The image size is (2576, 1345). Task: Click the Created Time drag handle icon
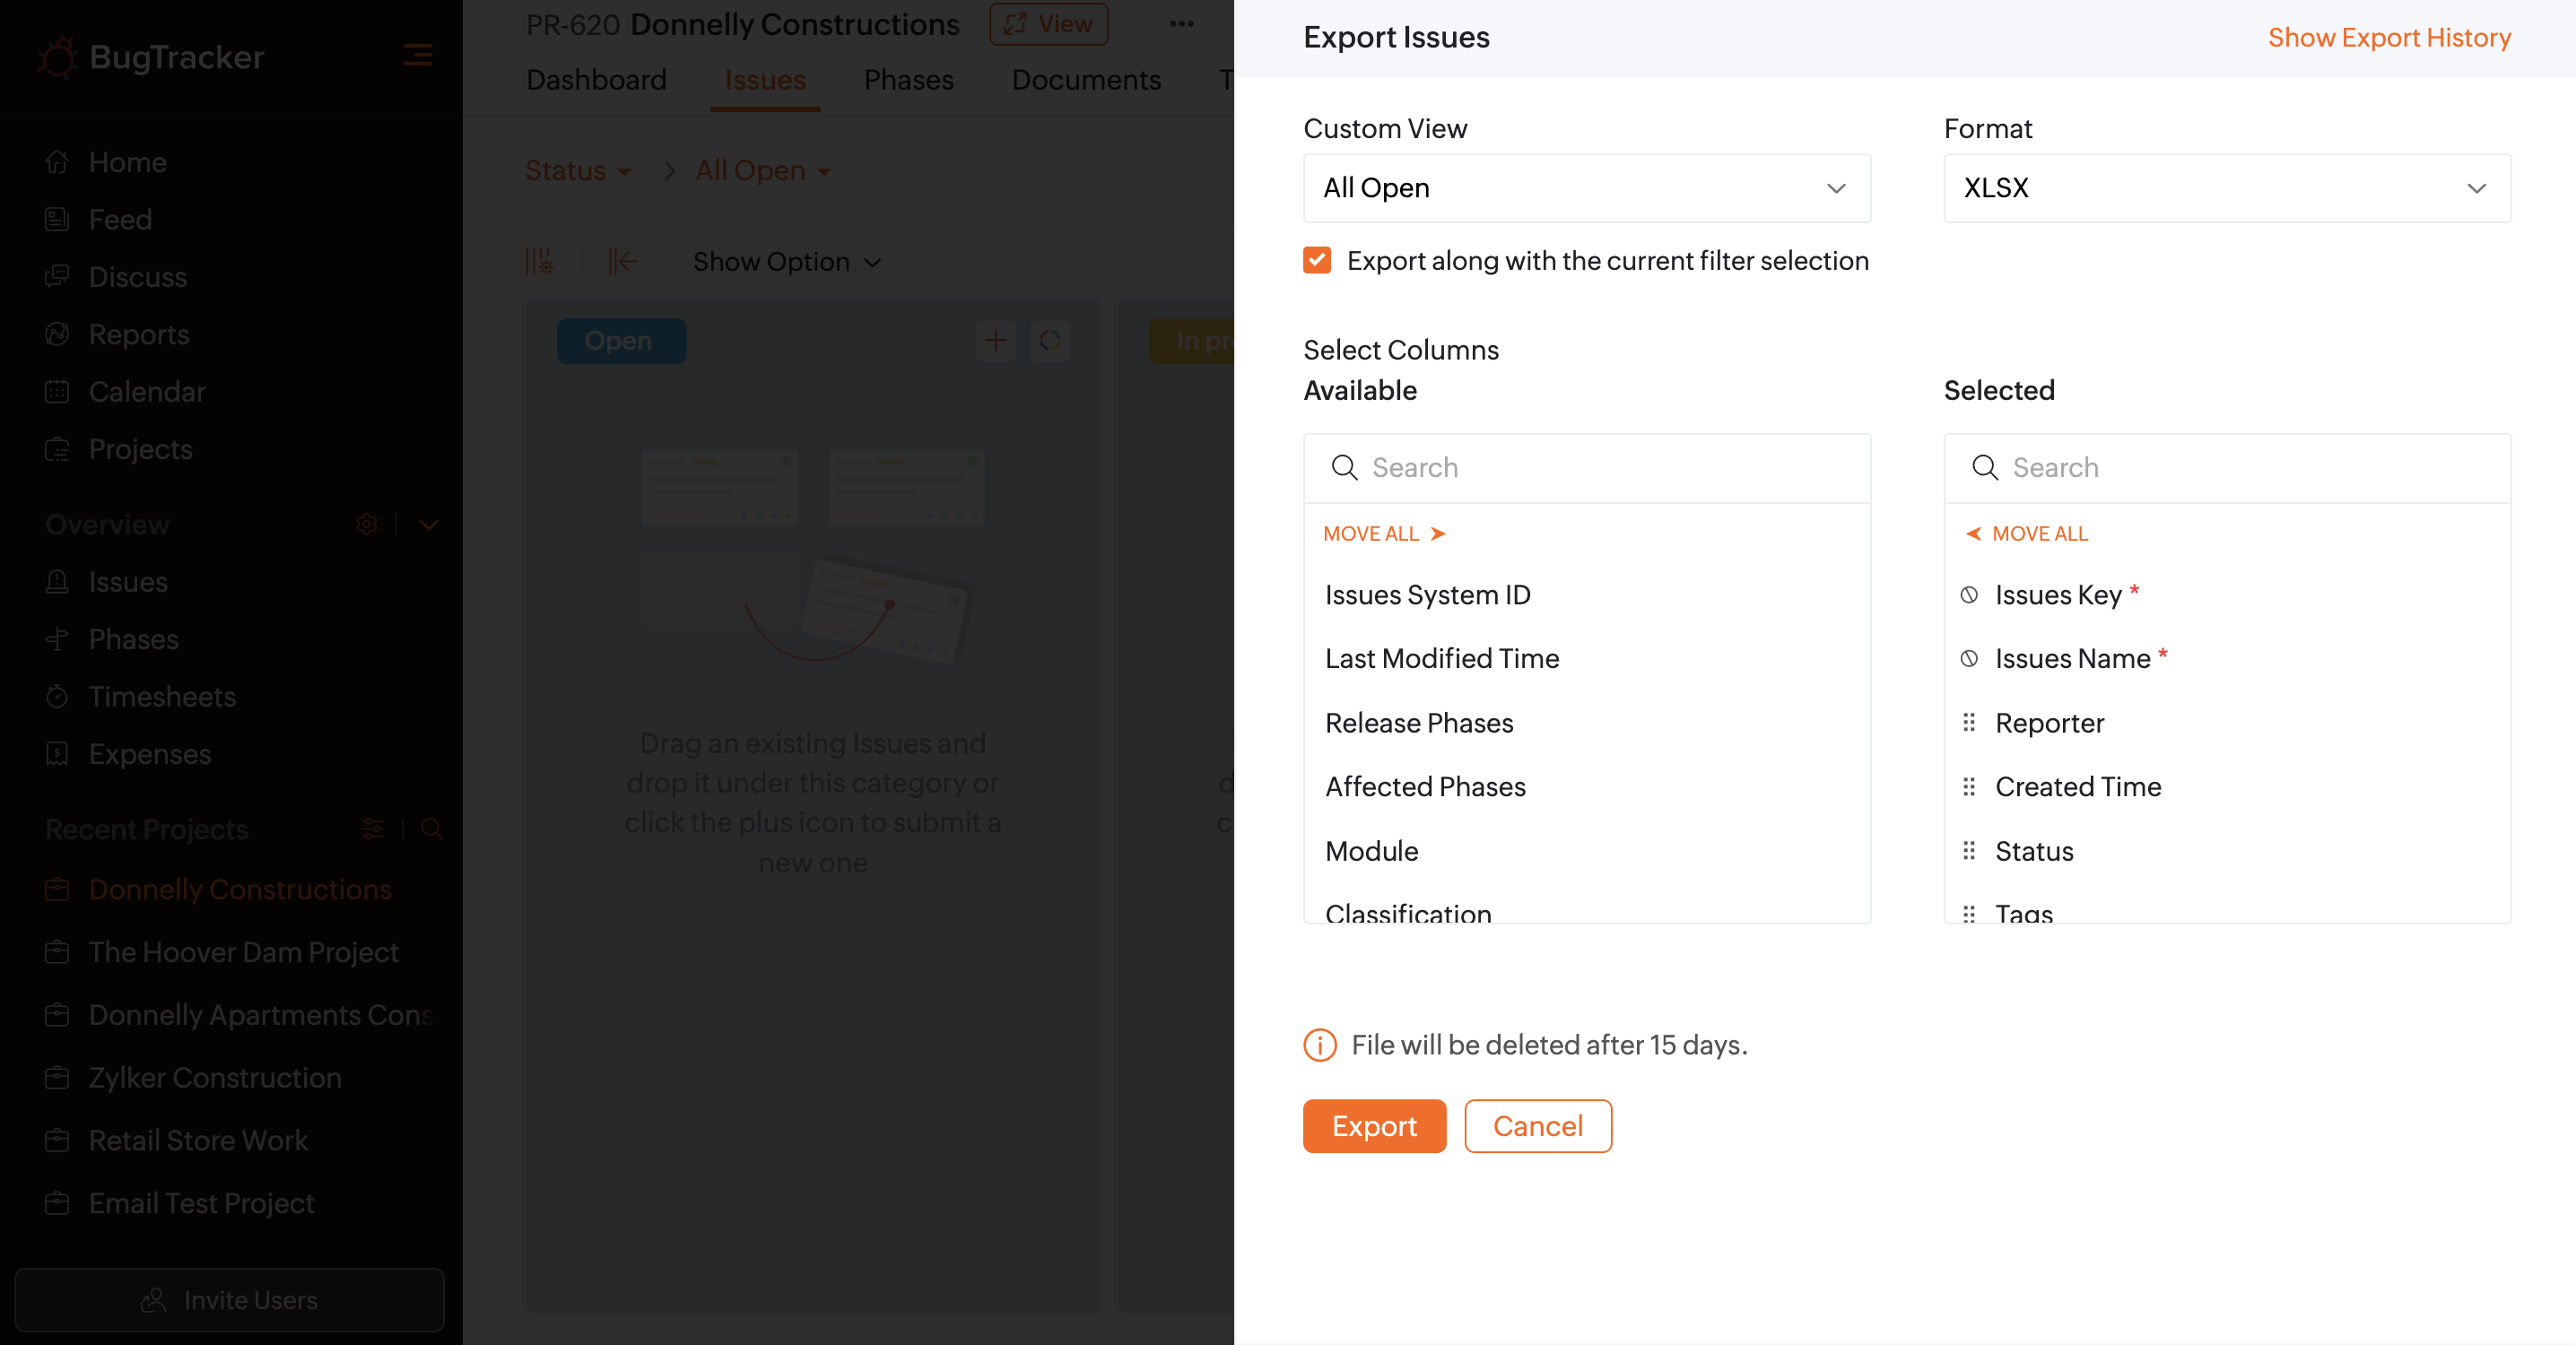[1968, 786]
